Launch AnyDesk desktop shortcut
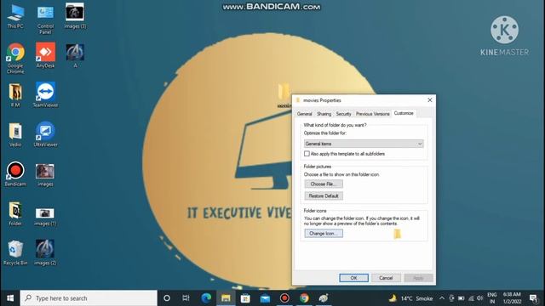 [45, 55]
